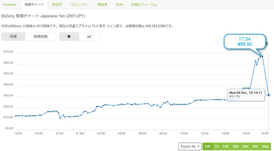Switch chart to 時価総額 view
Viewport: 274px width, 151px height.
[40, 36]
